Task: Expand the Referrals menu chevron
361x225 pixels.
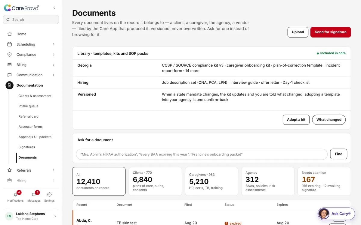Action: [x=54, y=170]
